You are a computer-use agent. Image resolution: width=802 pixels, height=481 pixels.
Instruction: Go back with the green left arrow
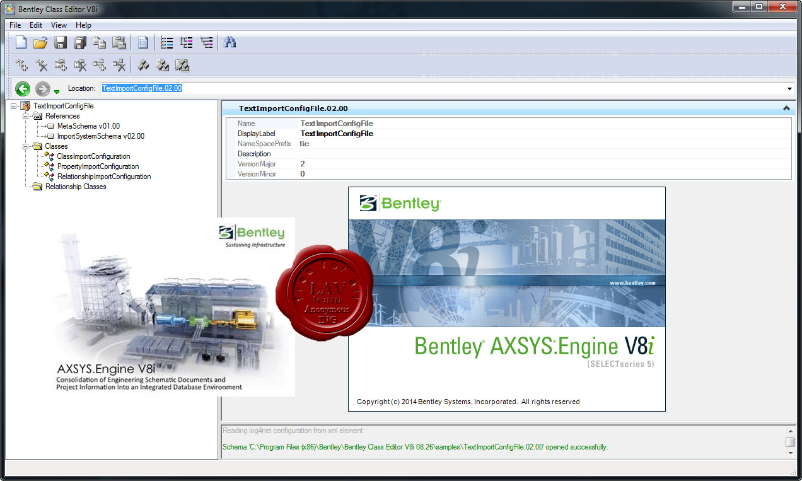click(23, 89)
